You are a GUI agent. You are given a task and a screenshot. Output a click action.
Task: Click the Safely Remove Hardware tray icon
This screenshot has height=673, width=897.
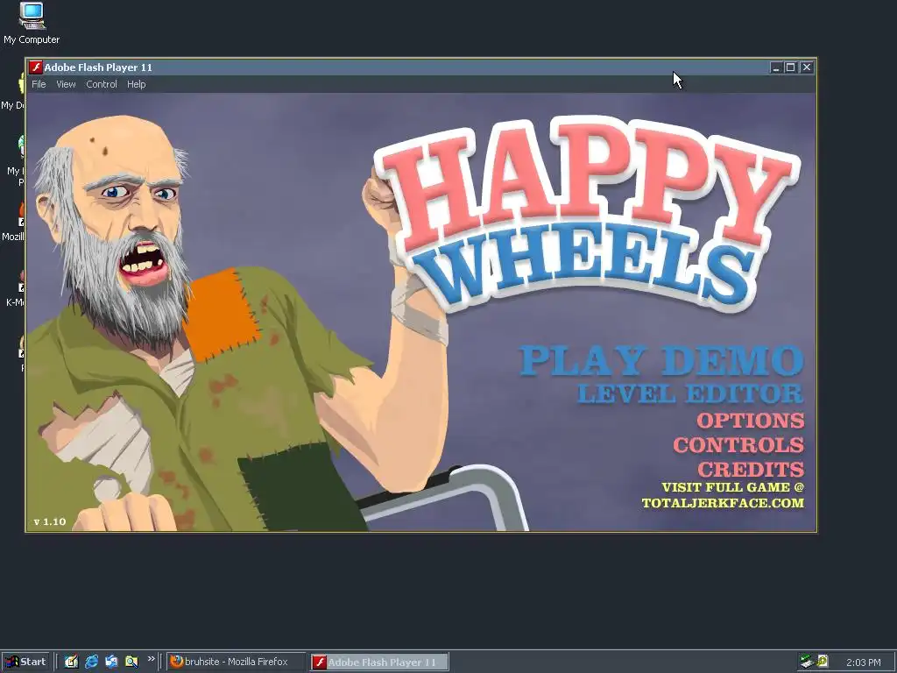[807, 662]
